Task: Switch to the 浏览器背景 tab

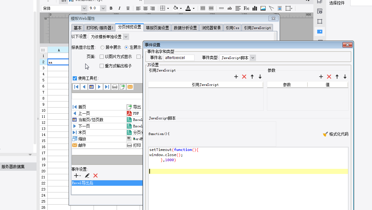Action: [211, 28]
